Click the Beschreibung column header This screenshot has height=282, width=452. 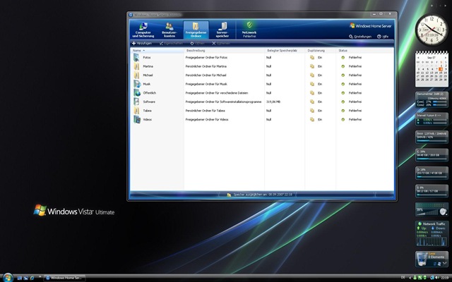(x=225, y=50)
